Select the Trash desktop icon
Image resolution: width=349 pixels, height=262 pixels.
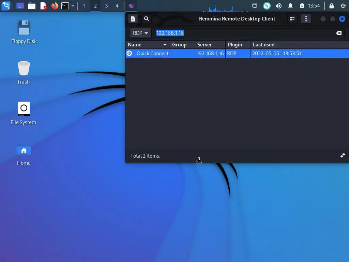[x=24, y=72]
